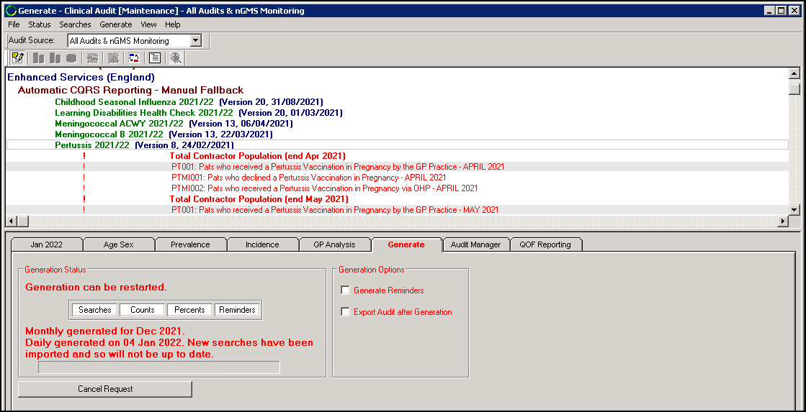Click the green lined document list icon
Screen dimensions: 806x412
154,58
